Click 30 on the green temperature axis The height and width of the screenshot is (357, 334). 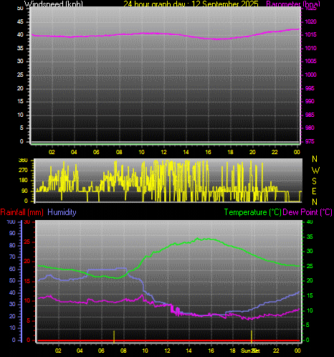point(310,251)
